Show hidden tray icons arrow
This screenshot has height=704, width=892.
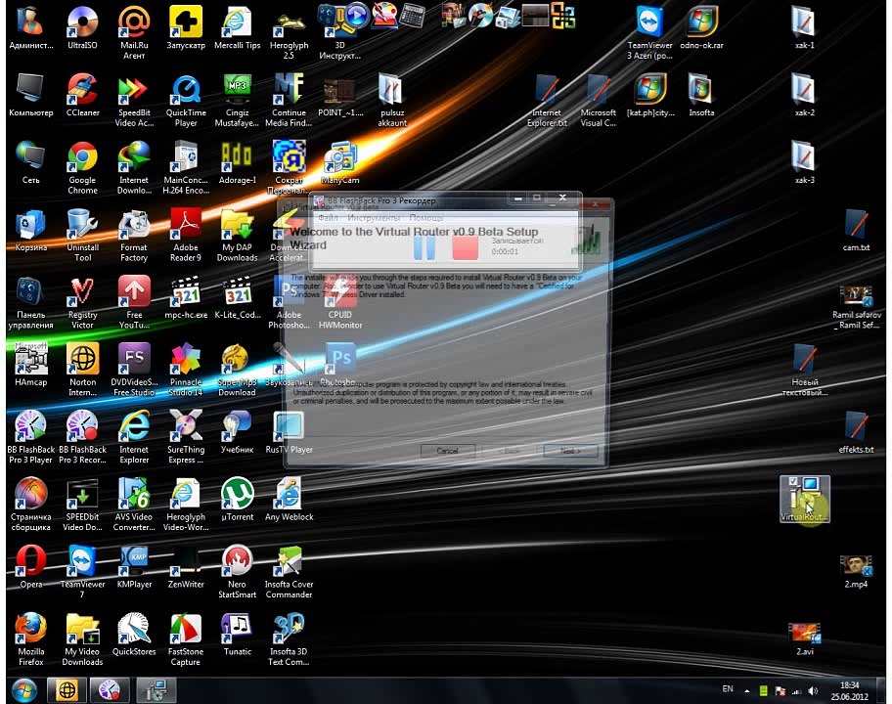pos(746,691)
